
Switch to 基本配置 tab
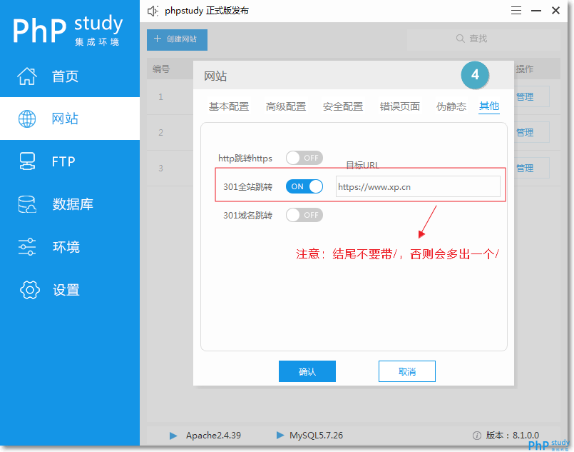tap(229, 106)
